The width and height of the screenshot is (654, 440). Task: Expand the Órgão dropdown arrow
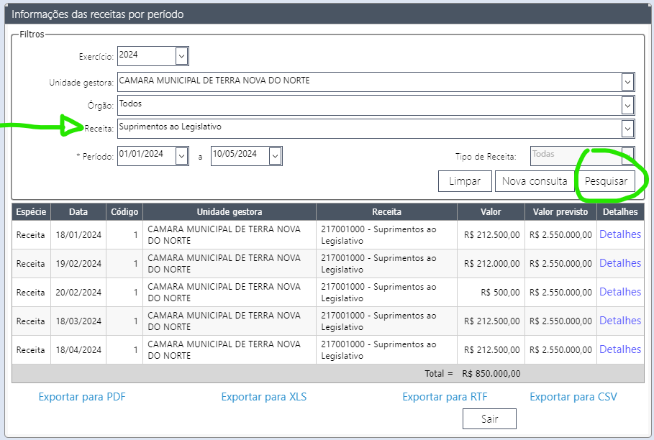point(628,106)
